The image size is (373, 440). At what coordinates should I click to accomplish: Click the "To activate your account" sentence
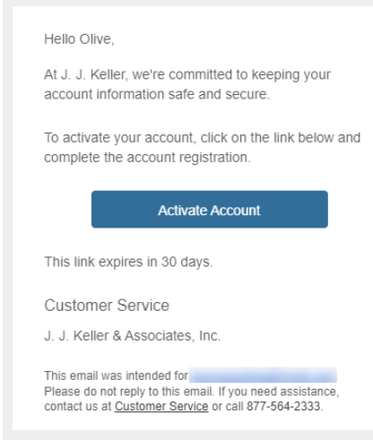[x=203, y=138]
